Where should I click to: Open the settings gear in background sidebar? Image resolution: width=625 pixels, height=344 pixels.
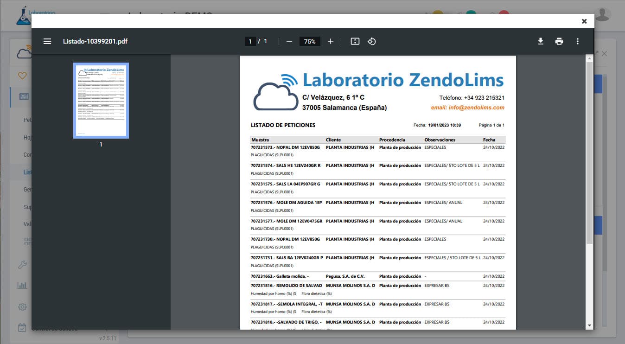coord(22,307)
